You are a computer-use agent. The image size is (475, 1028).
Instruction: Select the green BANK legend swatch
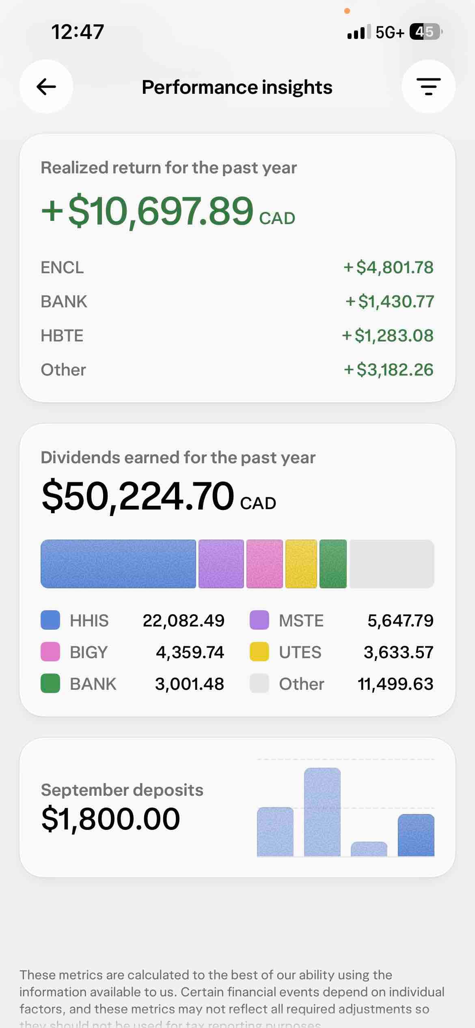coord(50,683)
